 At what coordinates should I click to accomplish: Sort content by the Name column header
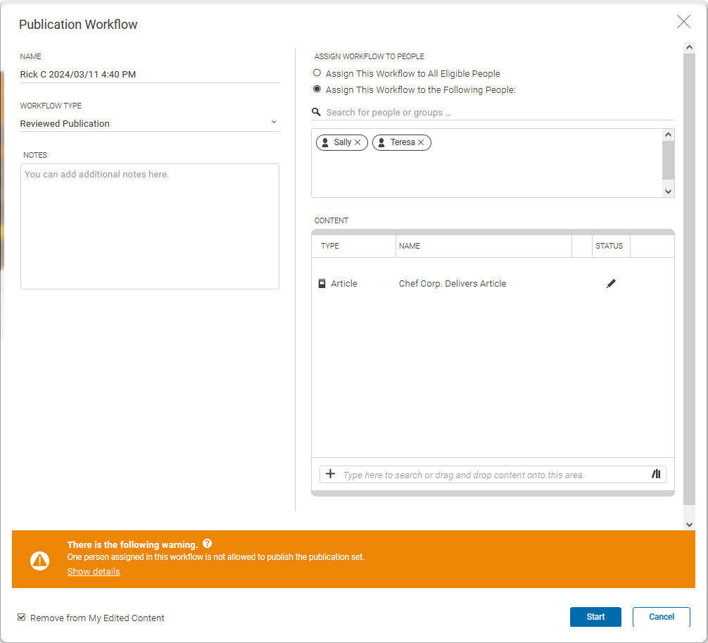[410, 246]
